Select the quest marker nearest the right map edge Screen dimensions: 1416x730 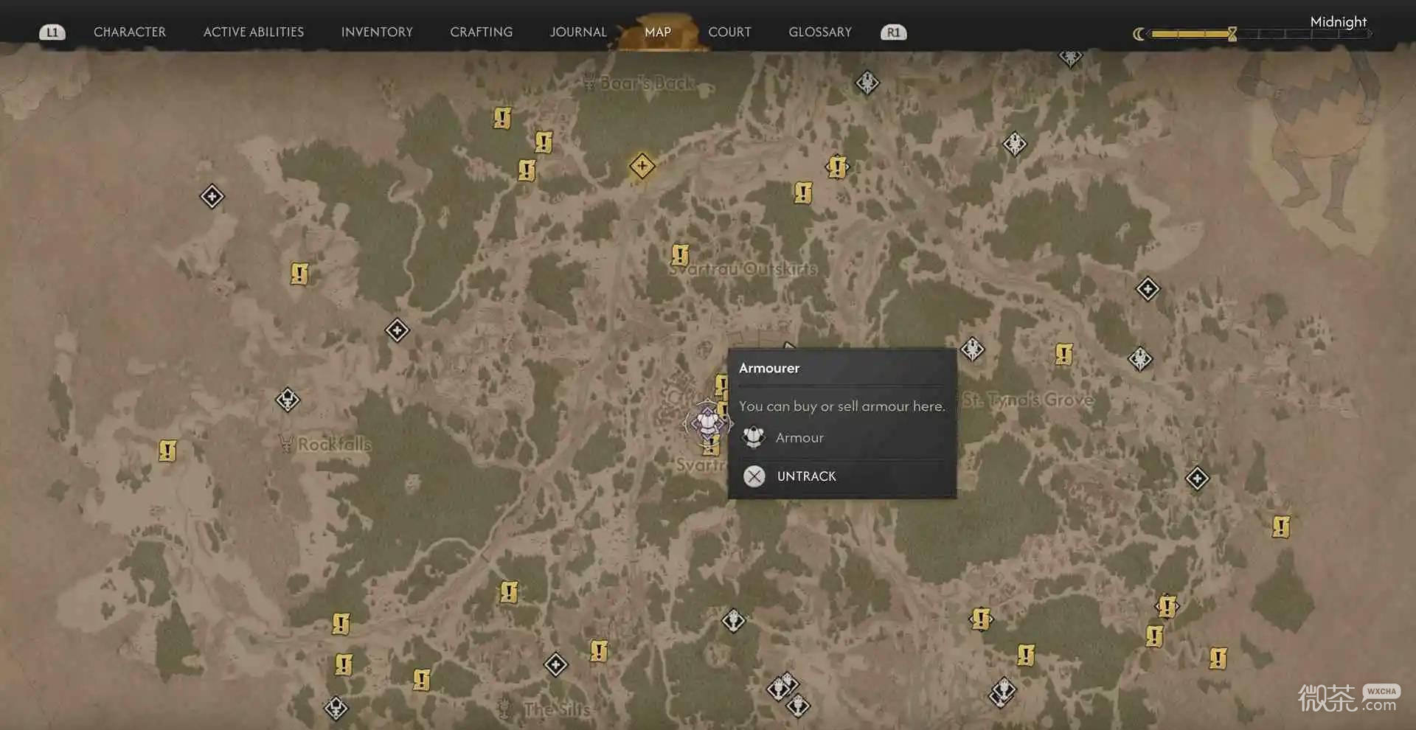click(1281, 526)
